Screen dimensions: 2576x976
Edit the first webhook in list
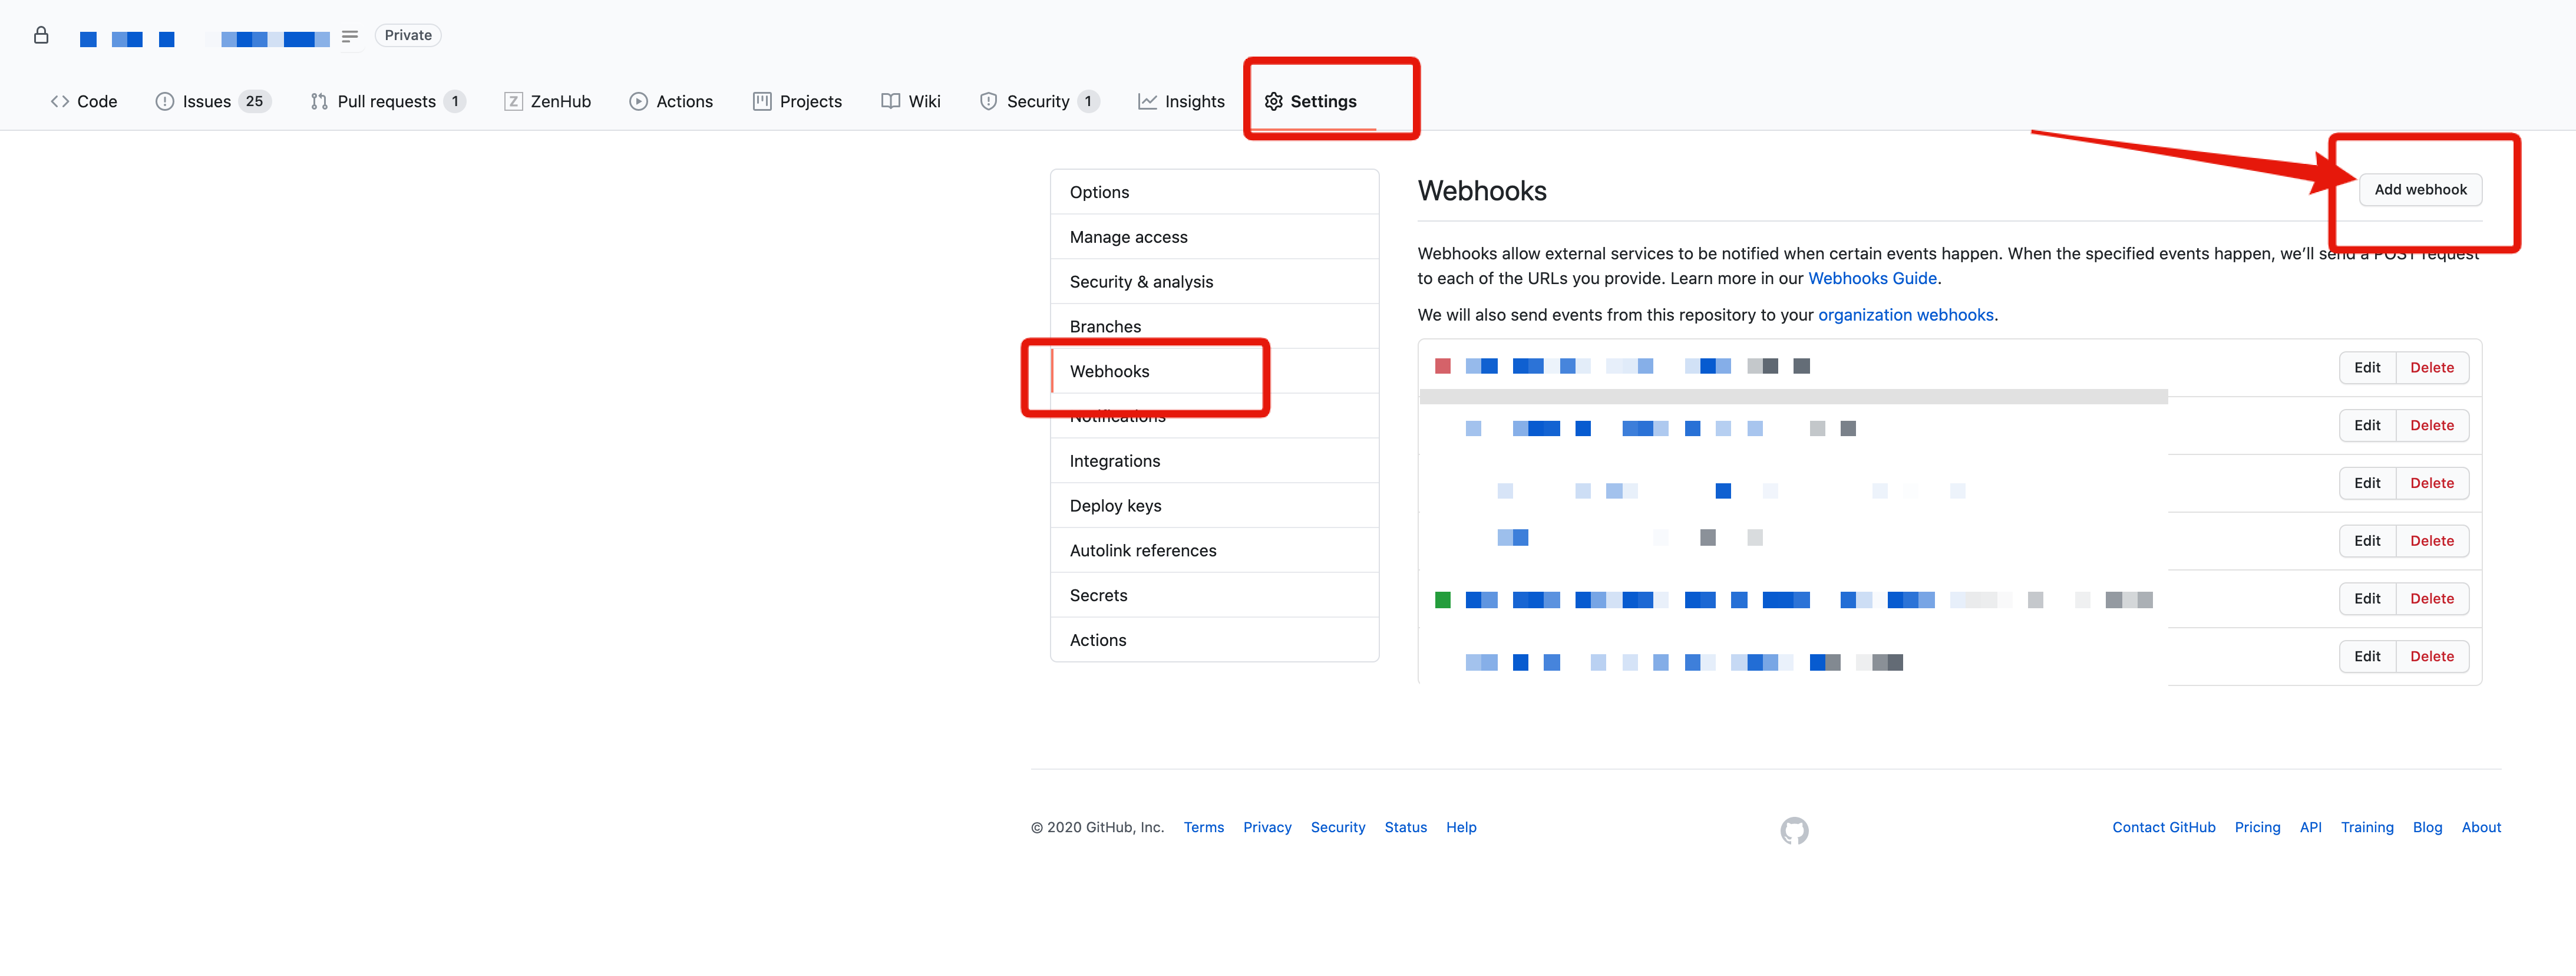tap(2366, 368)
